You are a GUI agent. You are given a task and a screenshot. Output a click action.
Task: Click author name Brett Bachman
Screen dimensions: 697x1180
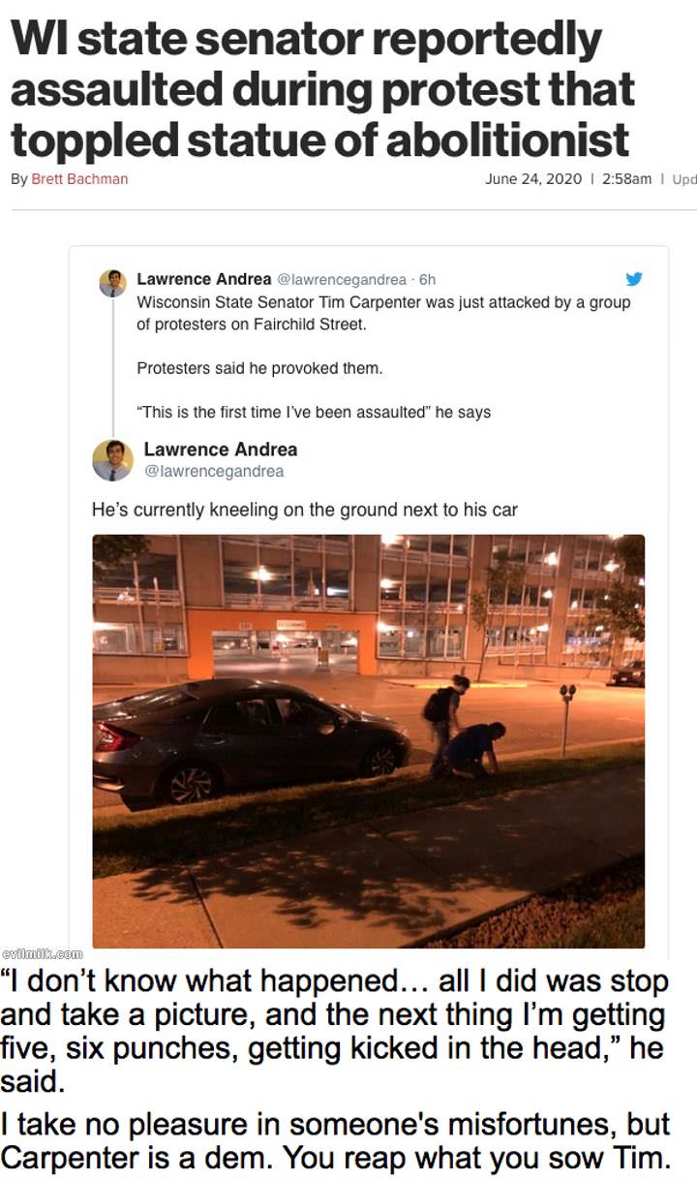pos(79,179)
